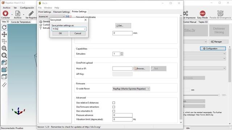The width and height of the screenshot is (232, 130).
Task: Switch to Control Manual tab
Action: pyautogui.click(x=190, y=22)
